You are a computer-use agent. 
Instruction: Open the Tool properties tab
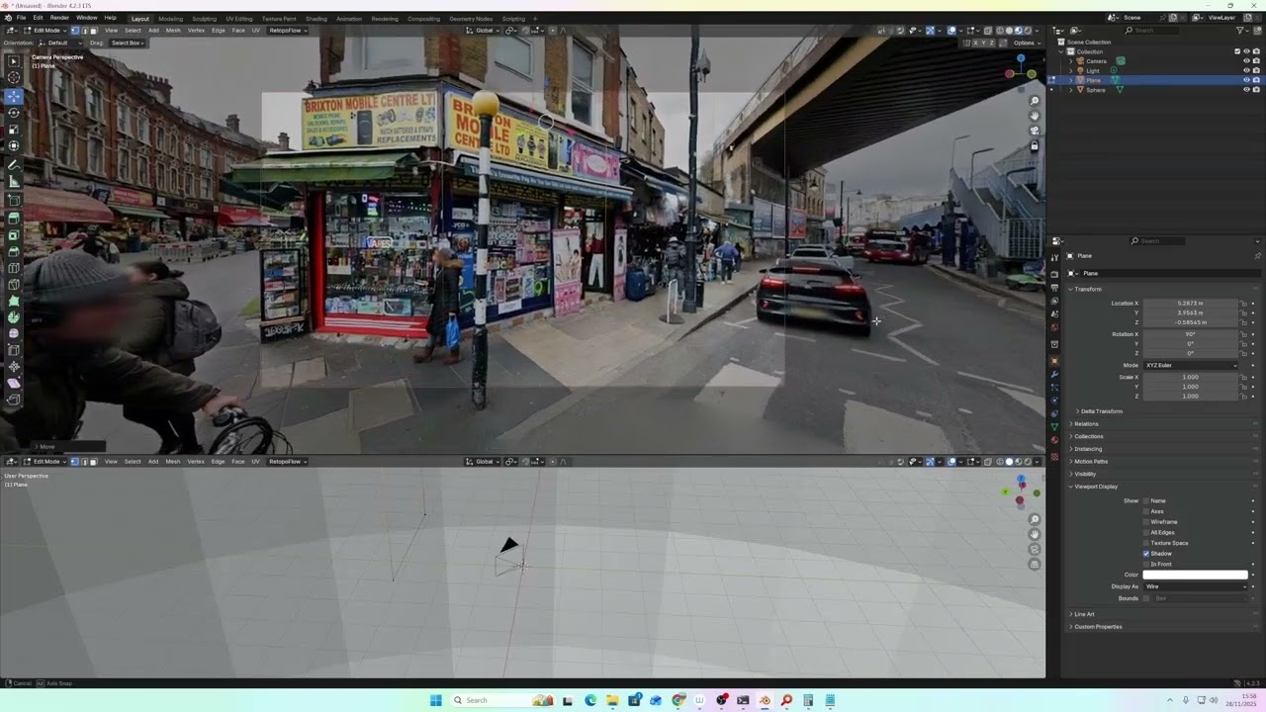pos(1054,258)
